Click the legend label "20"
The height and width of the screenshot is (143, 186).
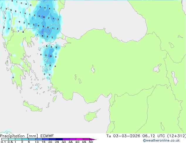point(50,142)
